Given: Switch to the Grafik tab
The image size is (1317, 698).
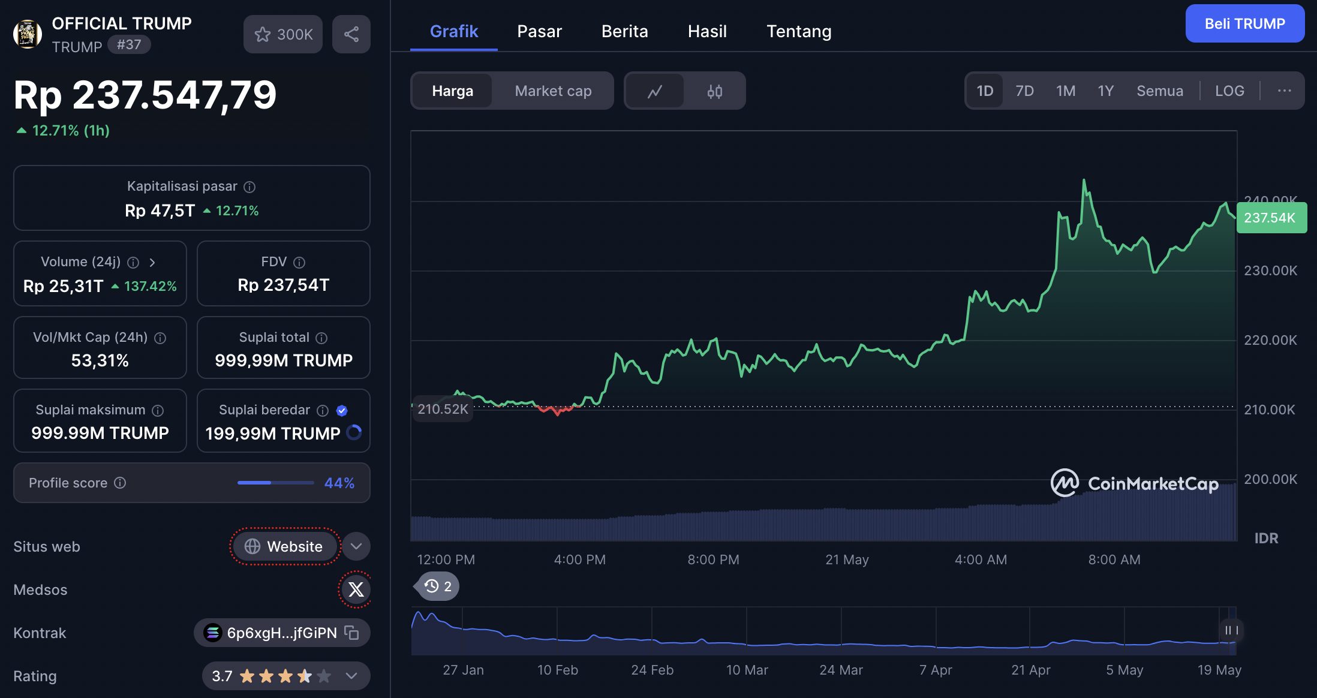Looking at the screenshot, I should pos(454,31).
